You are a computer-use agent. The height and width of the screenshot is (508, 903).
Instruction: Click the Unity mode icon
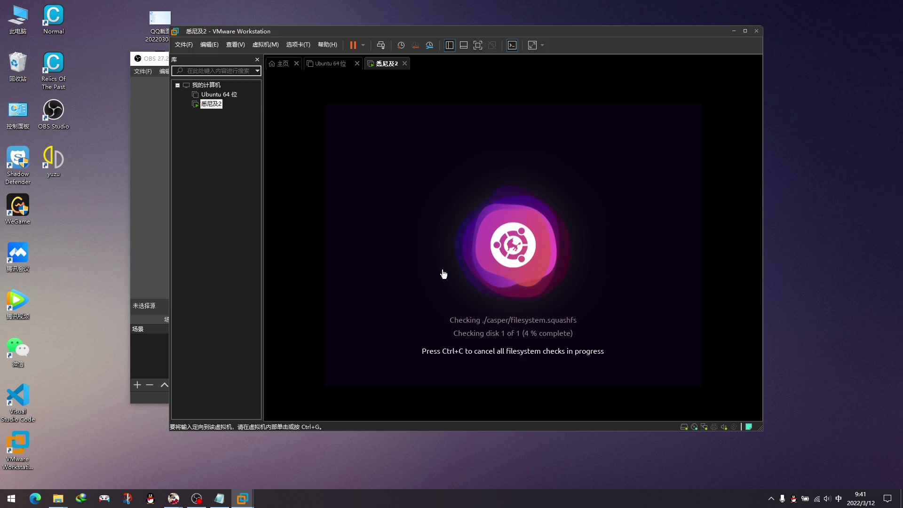coord(492,45)
